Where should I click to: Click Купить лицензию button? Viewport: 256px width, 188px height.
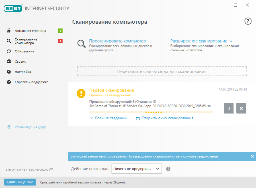(20, 182)
